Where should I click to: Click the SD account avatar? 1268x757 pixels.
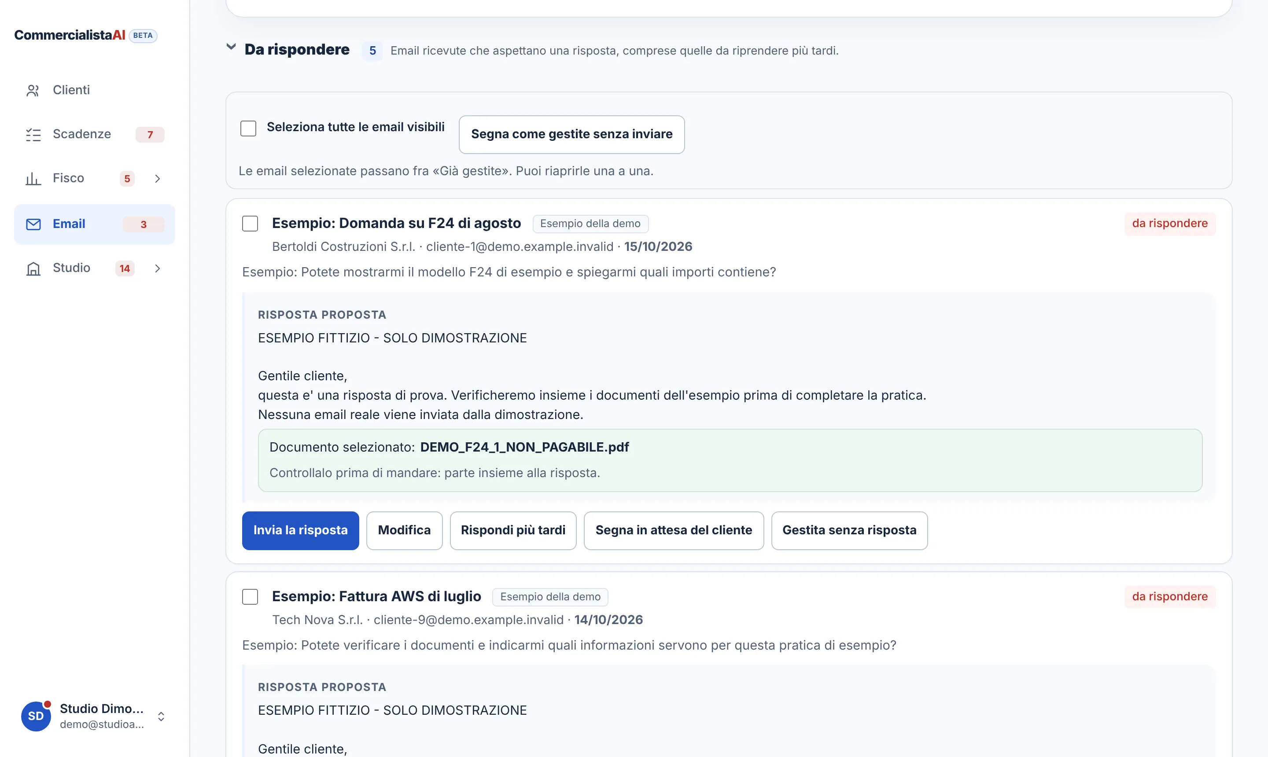pos(36,716)
